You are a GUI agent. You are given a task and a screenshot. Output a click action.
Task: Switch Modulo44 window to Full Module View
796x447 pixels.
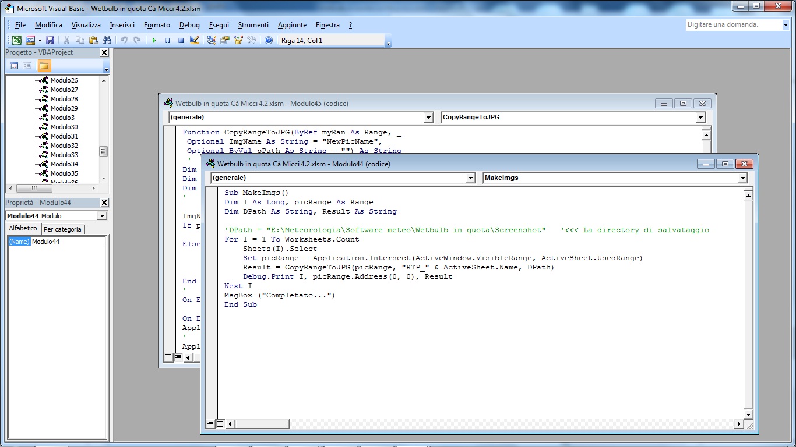point(220,424)
